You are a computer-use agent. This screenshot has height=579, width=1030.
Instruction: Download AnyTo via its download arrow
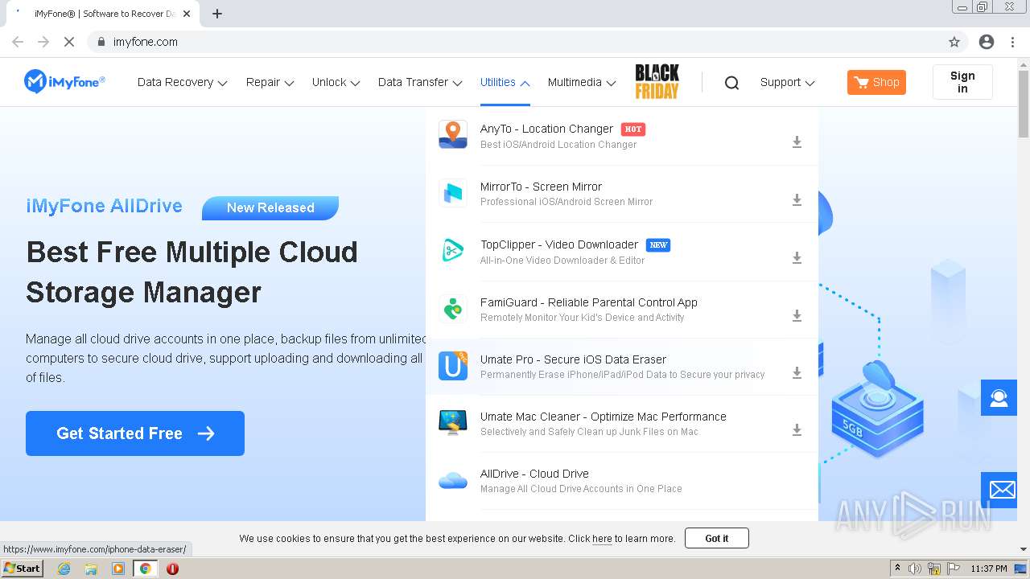click(797, 142)
